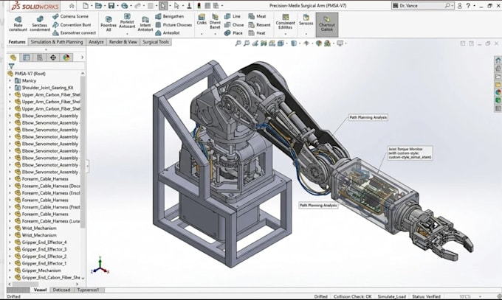Switch to the Features tab
Viewport: 502px width, 300px height.
(x=17, y=42)
